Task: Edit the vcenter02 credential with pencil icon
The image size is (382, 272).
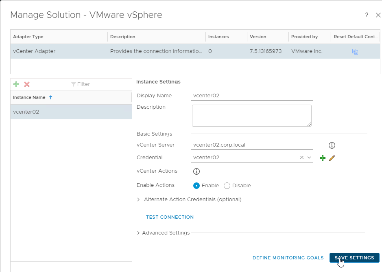Action: (332, 158)
